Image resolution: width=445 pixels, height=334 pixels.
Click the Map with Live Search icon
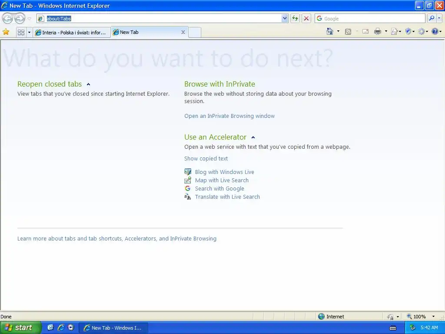click(188, 180)
